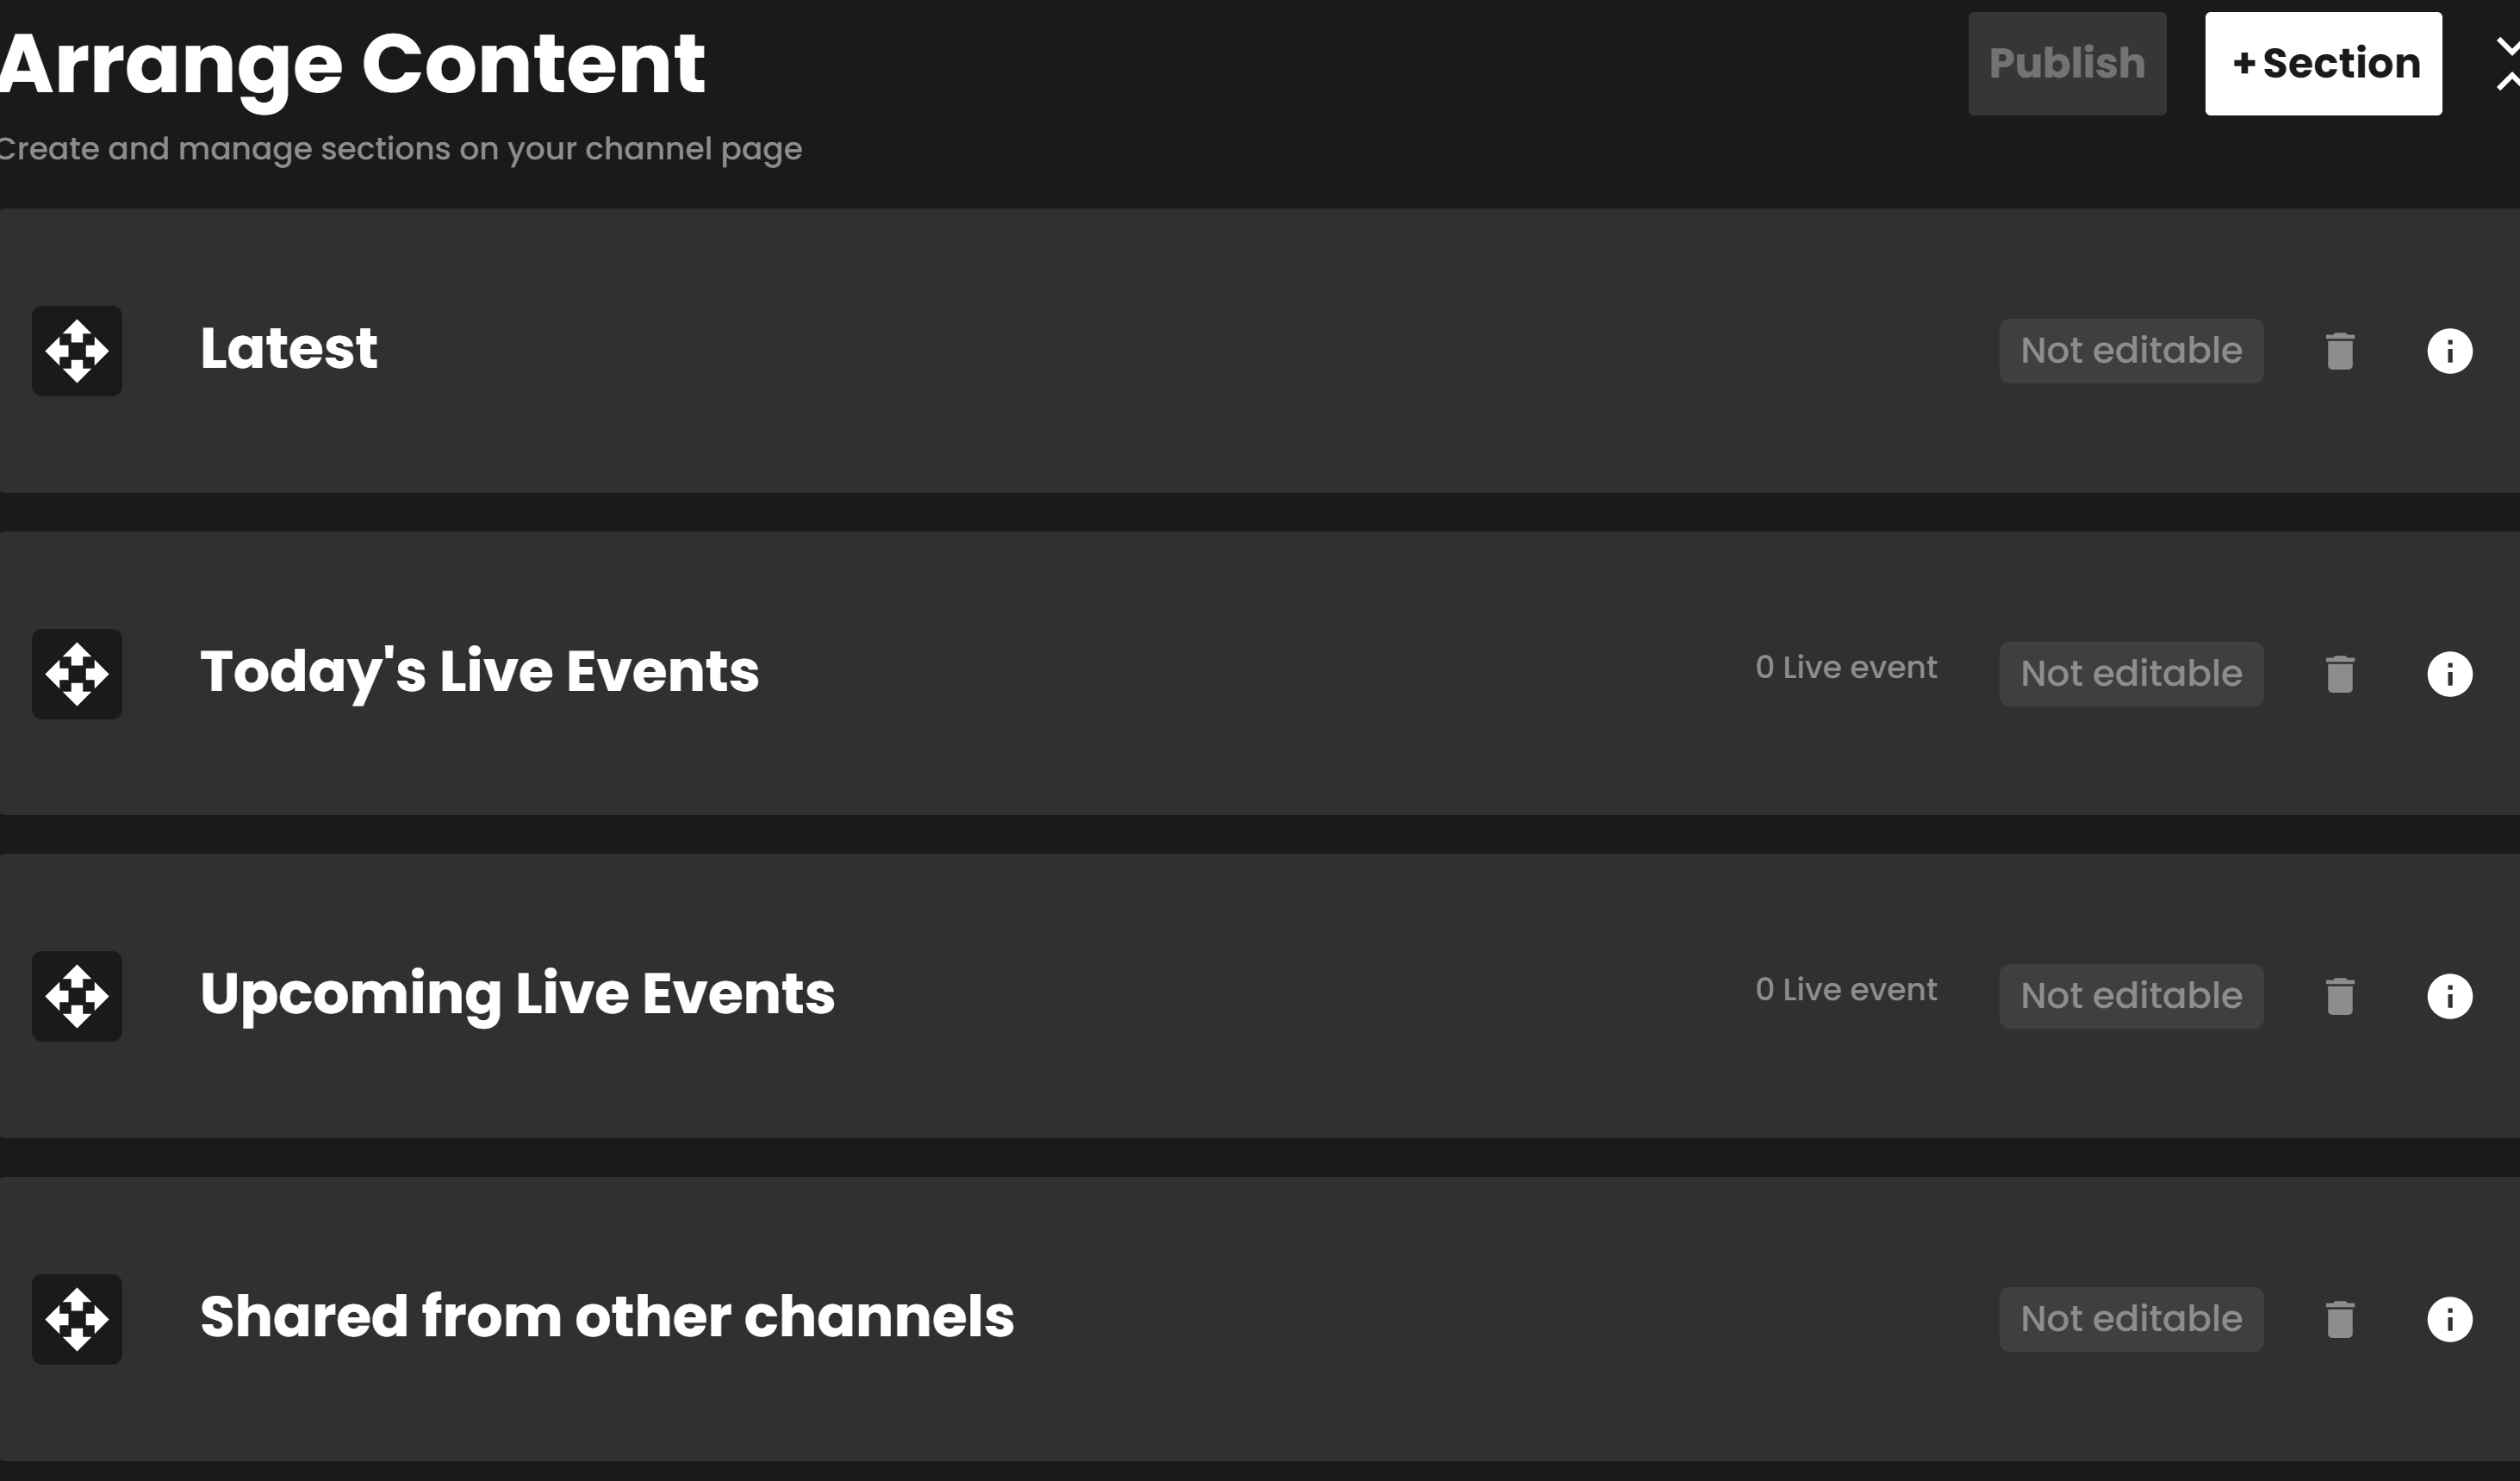The height and width of the screenshot is (1481, 2520).
Task: Click the Upcoming Live Events title
Action: pos(517,995)
